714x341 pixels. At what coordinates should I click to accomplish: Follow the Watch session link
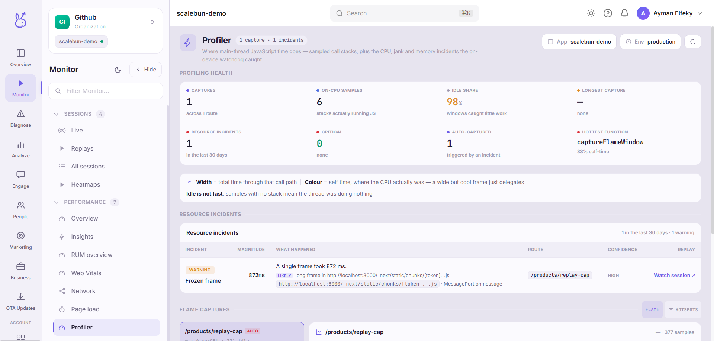point(675,275)
